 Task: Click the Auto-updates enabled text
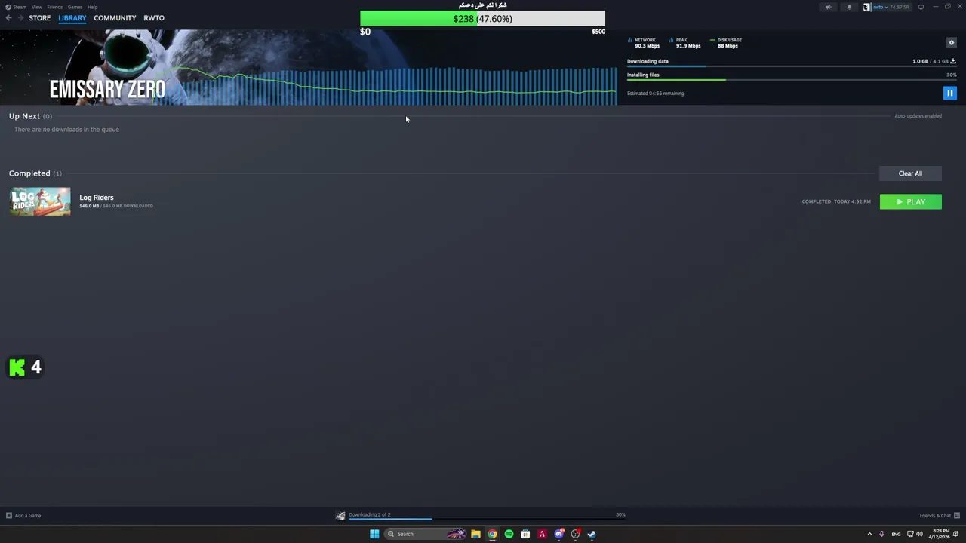918,116
